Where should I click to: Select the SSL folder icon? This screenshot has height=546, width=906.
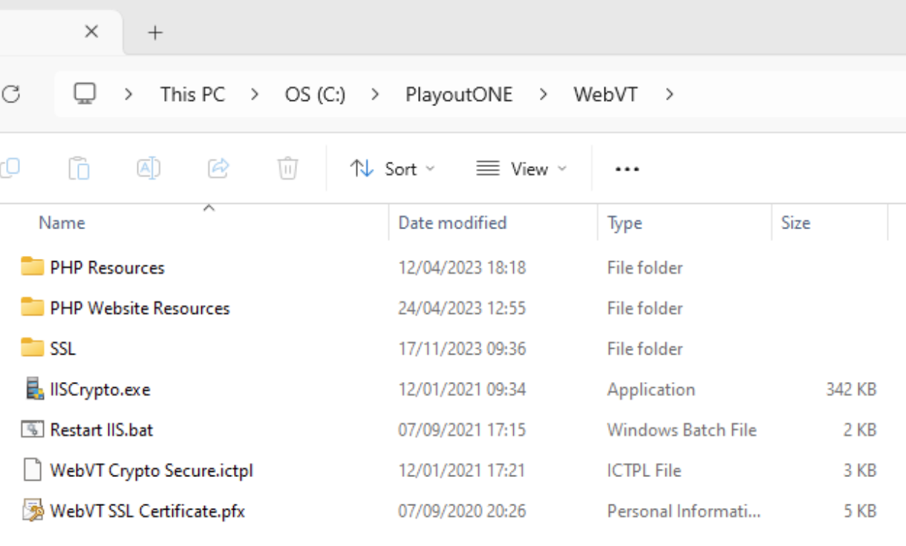pyautogui.click(x=32, y=347)
